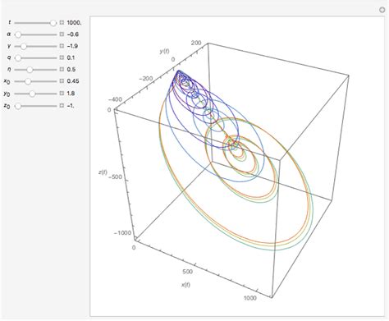Image resolution: width=389 pixels, height=321 pixels.
Task: Expand the y0 slider controls
Action: [62, 94]
